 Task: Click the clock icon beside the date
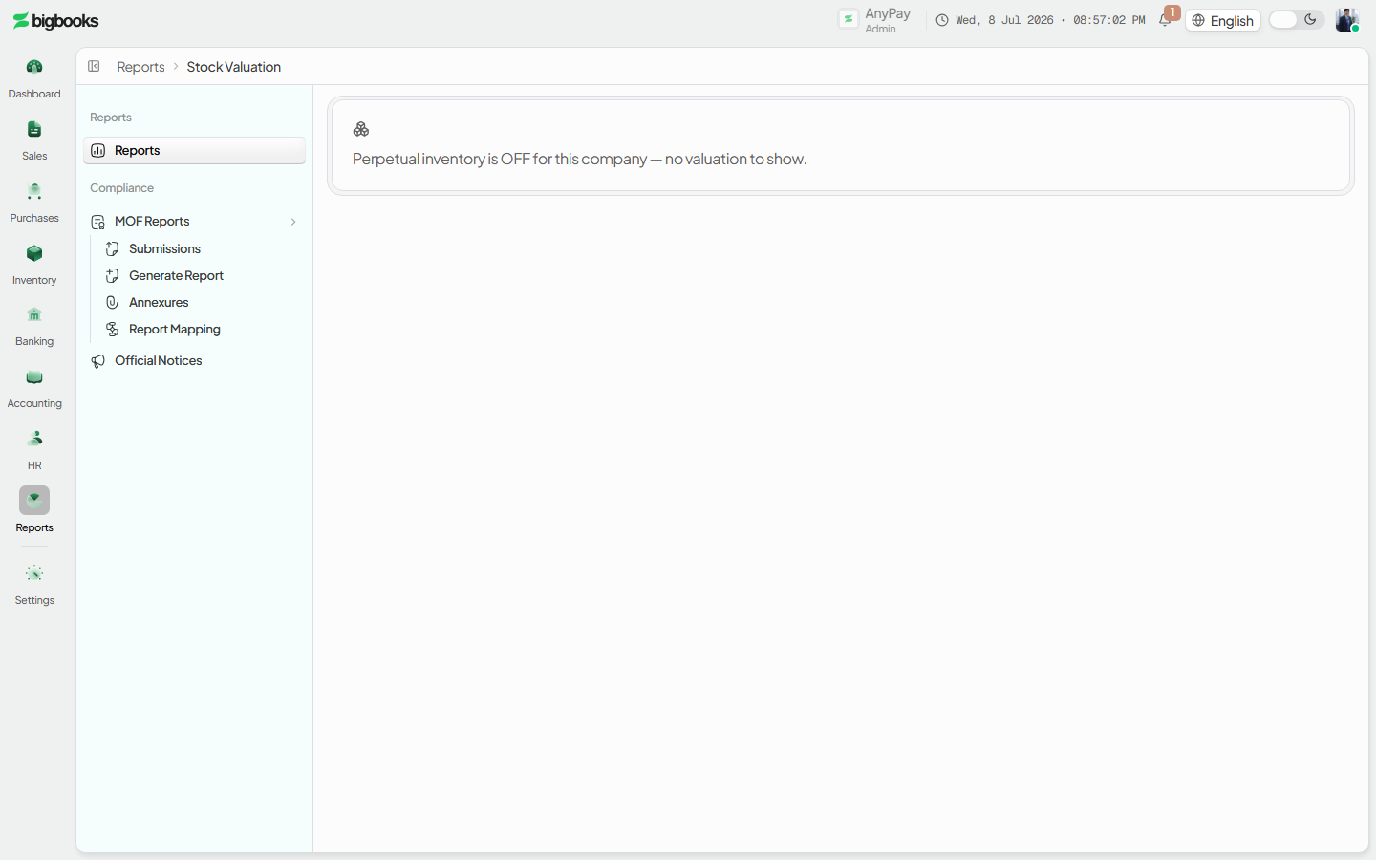(942, 20)
